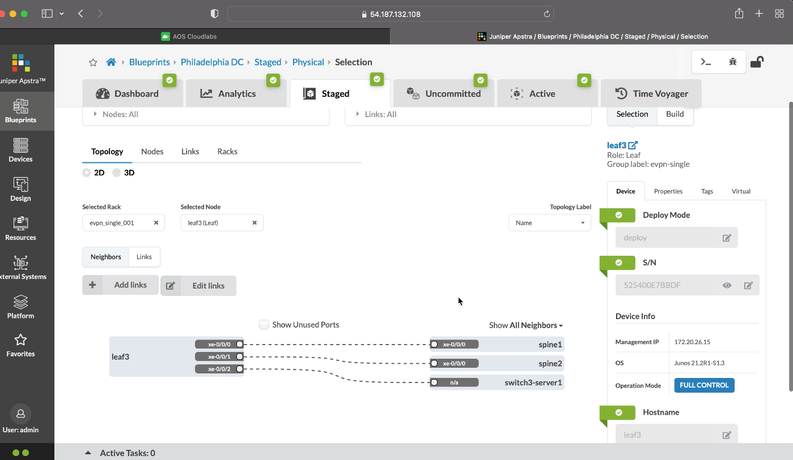Show Safari tab overview
The image size is (793, 460).
pyautogui.click(x=779, y=14)
